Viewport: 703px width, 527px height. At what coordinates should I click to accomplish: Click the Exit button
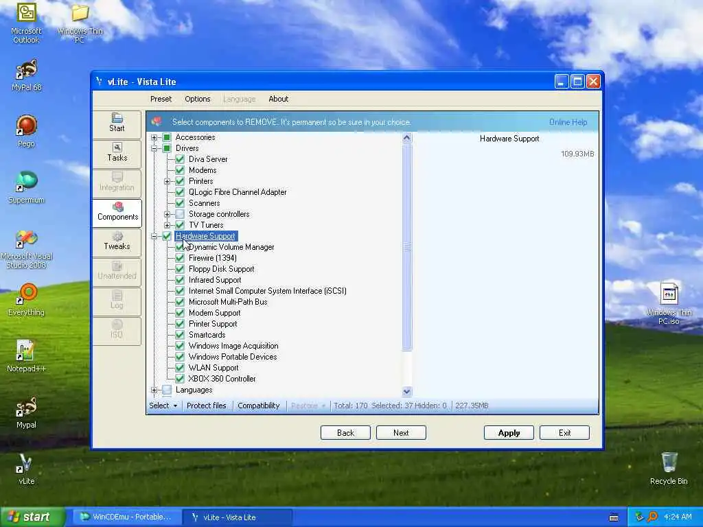(x=564, y=433)
